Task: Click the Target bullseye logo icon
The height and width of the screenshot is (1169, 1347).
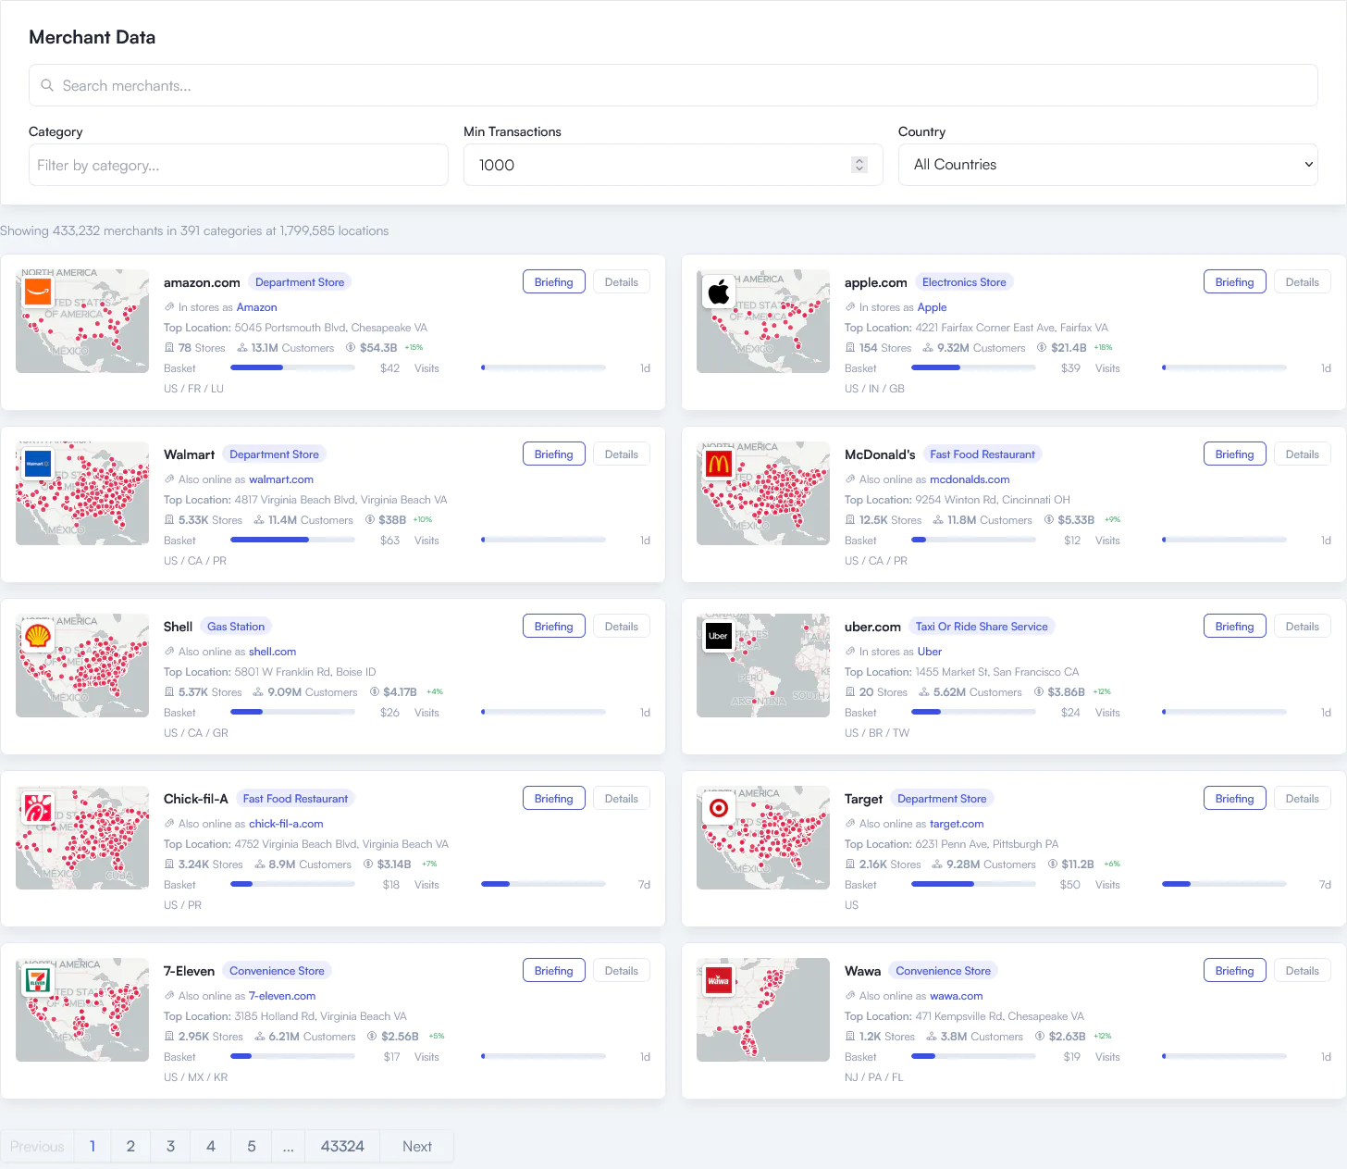Action: [x=719, y=808]
